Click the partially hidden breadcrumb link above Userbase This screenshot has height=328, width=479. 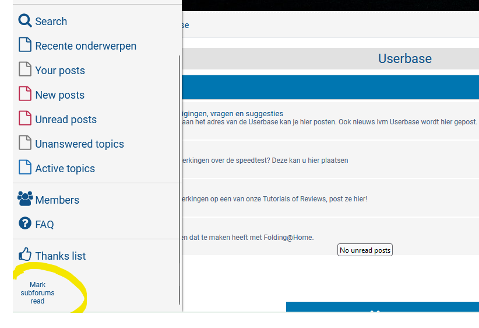point(185,25)
